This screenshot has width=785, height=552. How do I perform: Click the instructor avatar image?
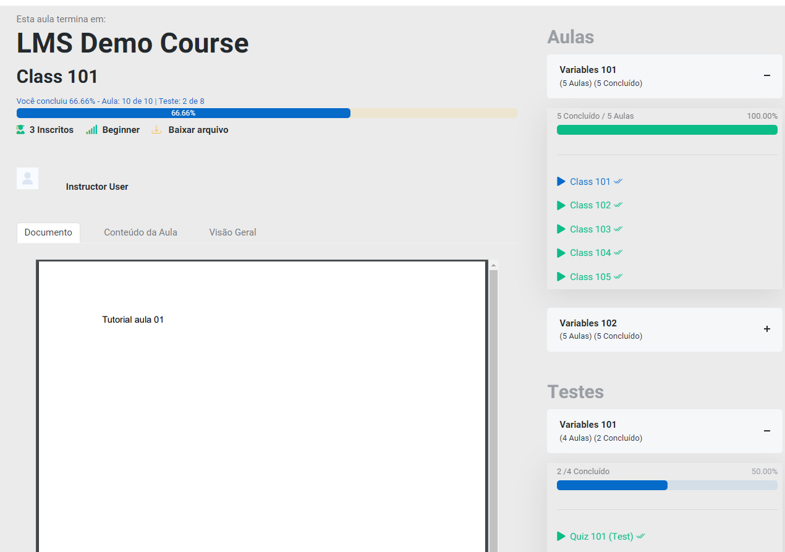coord(28,178)
